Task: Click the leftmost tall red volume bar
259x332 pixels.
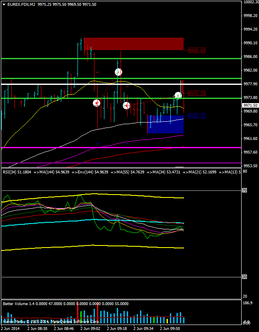Action: (x=77, y=314)
